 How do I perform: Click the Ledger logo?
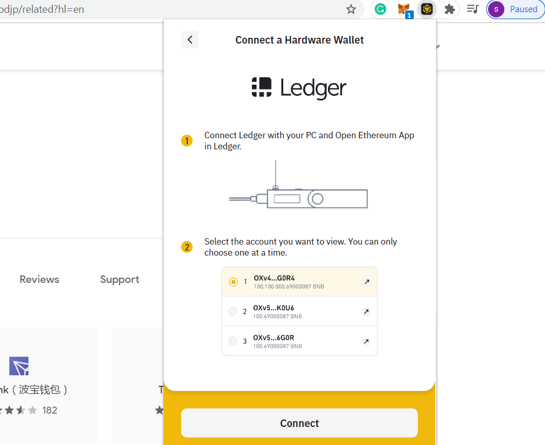[x=299, y=88]
